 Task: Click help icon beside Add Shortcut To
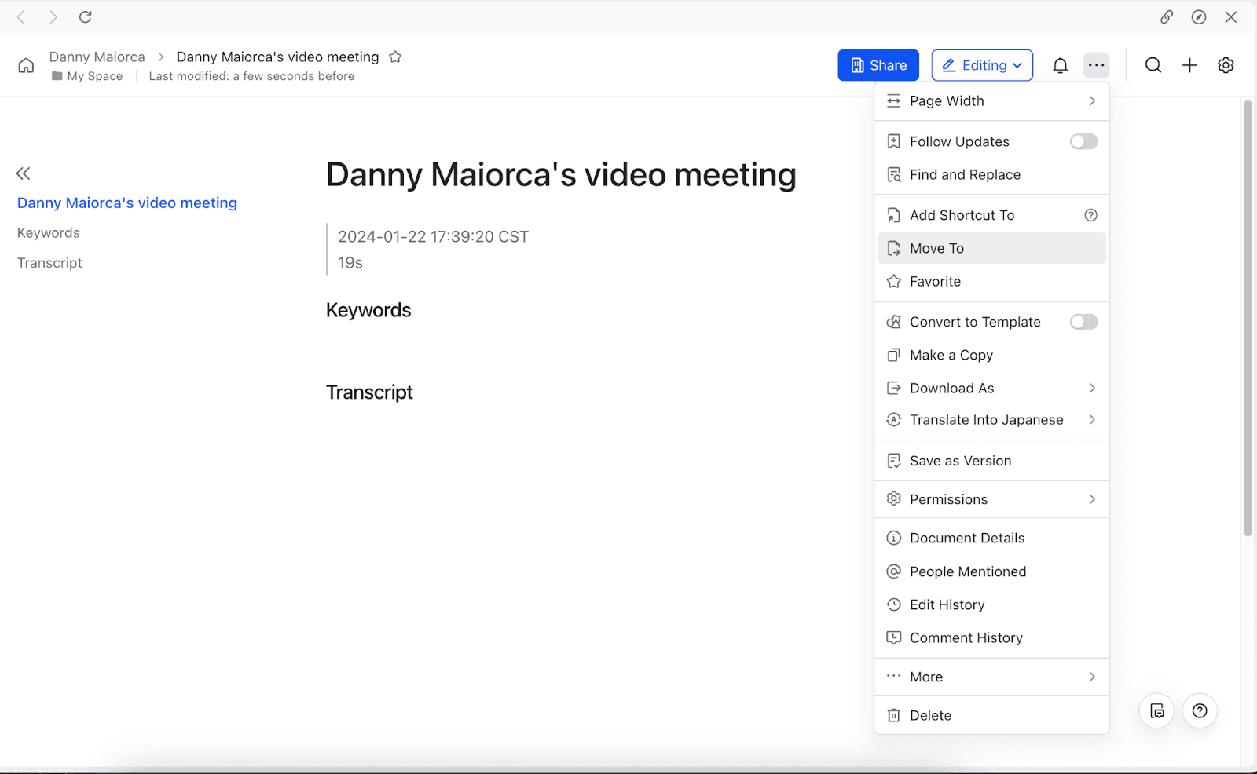[1090, 215]
